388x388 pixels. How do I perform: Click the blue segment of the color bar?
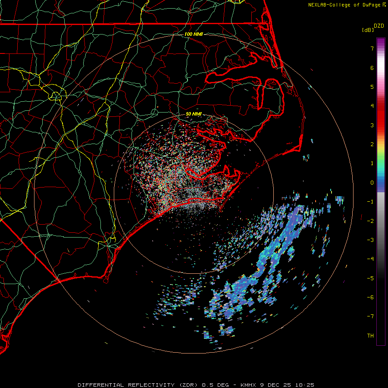click(381, 185)
